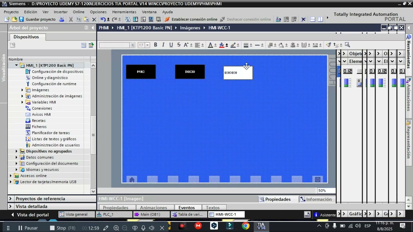Screen dimensions: 413x232
Task: Click the TIA V14 taskbar icon
Action: pos(261,226)
